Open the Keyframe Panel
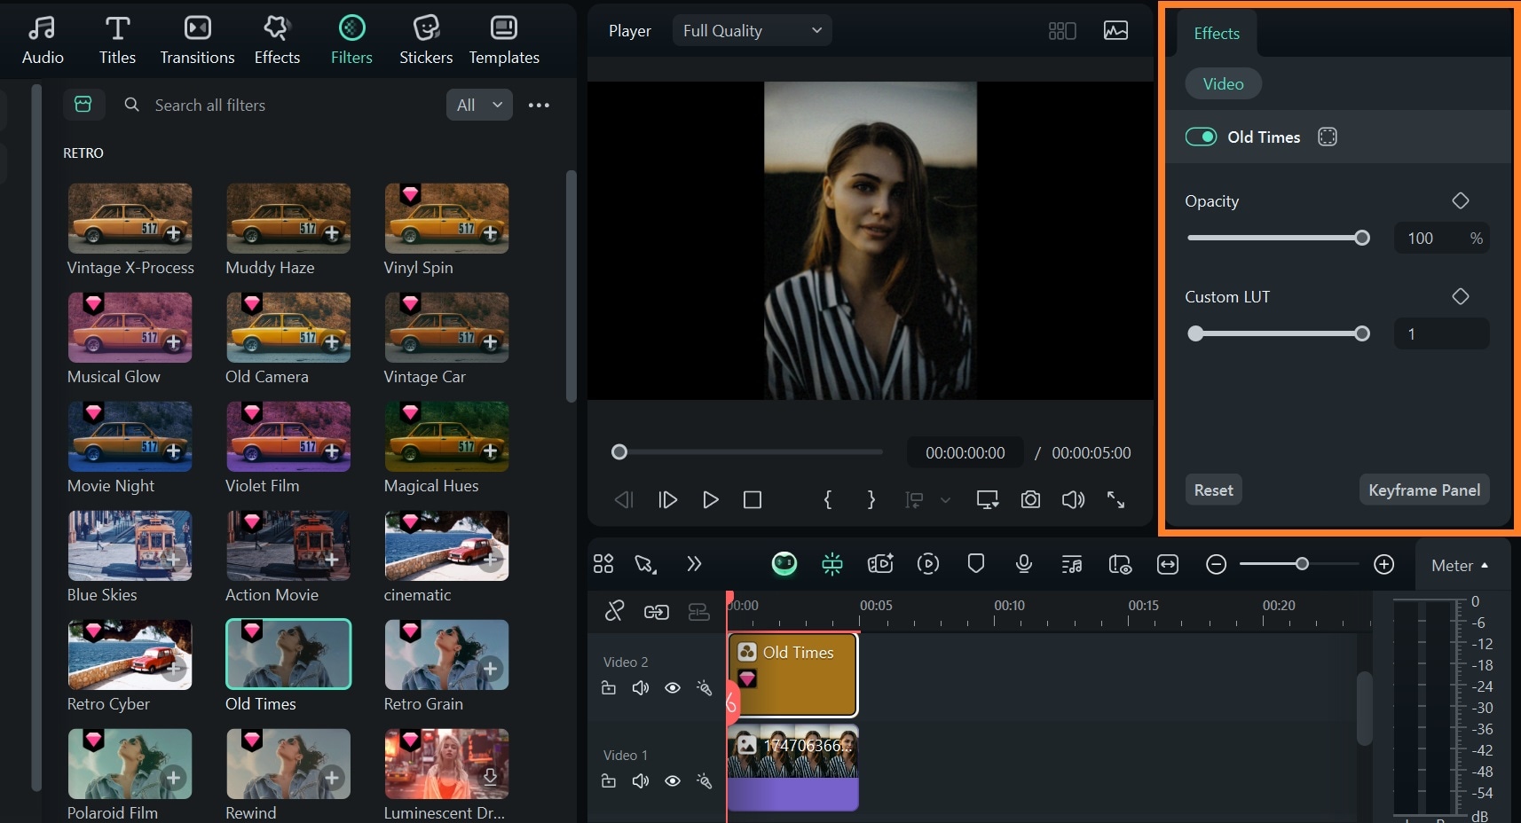The width and height of the screenshot is (1521, 823). coord(1423,490)
